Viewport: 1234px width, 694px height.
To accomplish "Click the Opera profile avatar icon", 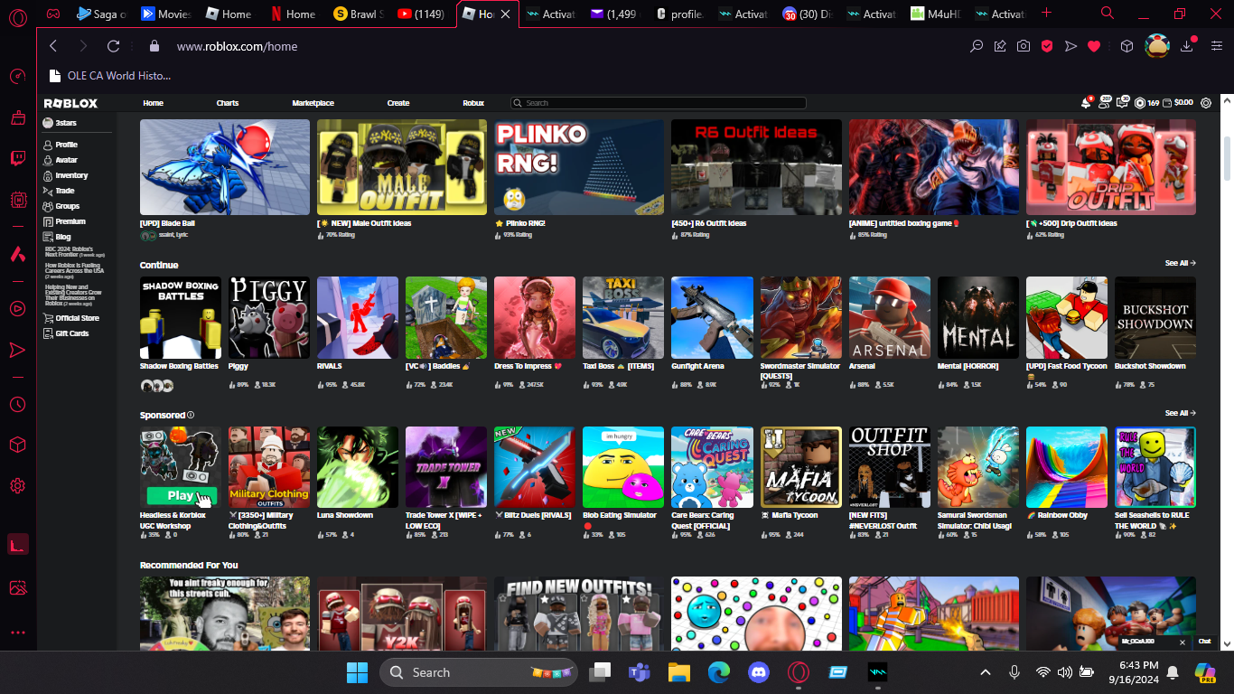I will point(1157,46).
